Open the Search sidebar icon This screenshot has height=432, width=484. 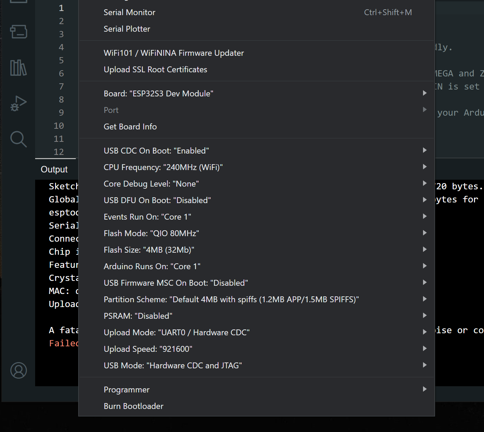[19, 139]
